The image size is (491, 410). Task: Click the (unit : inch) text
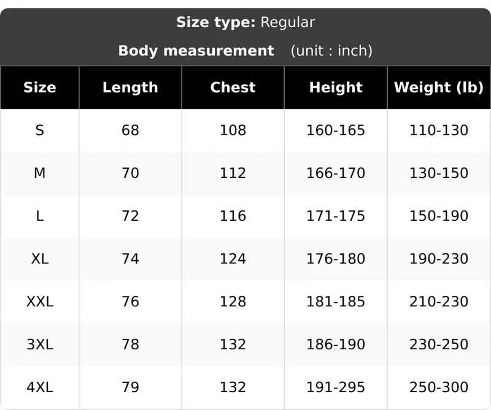pos(331,51)
